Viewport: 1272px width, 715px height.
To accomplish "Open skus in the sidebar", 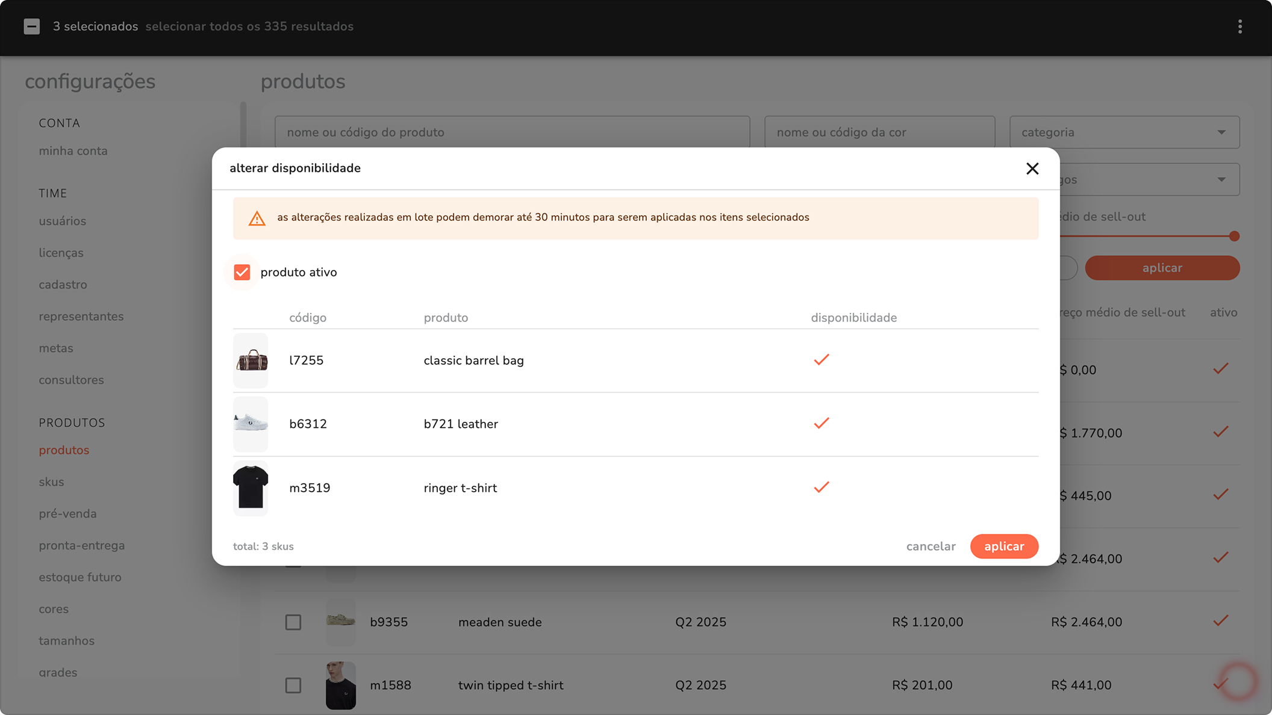I will pyautogui.click(x=52, y=482).
